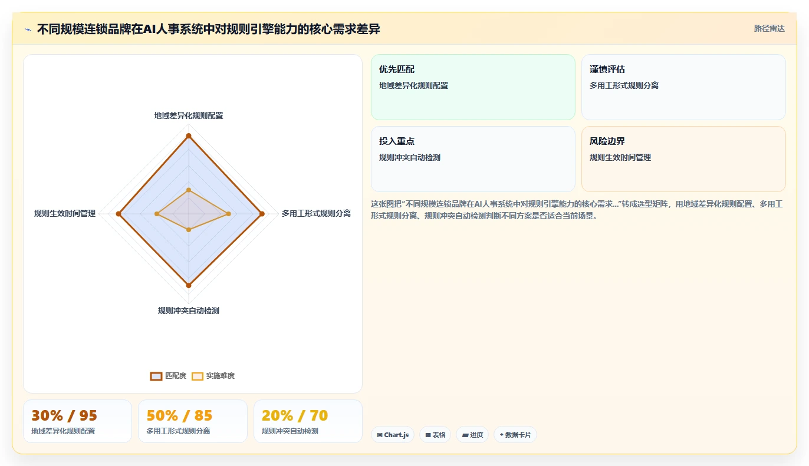
Task: Toggle the 实施难度 legend entry
Action: tap(213, 376)
